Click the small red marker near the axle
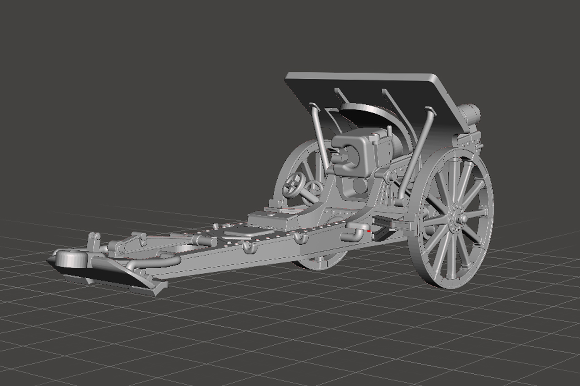The width and height of the screenshot is (580, 386). (369, 231)
